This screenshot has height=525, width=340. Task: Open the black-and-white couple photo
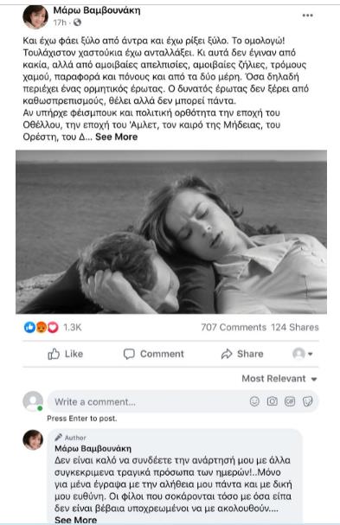coord(171,232)
